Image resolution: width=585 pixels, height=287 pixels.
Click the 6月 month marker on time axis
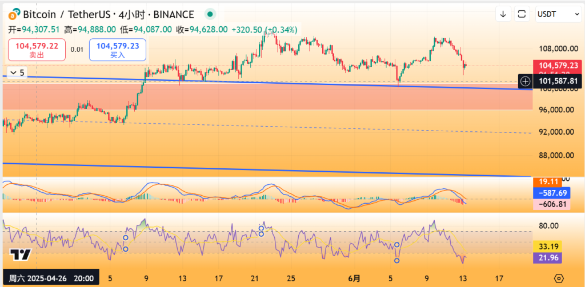tap(355, 278)
